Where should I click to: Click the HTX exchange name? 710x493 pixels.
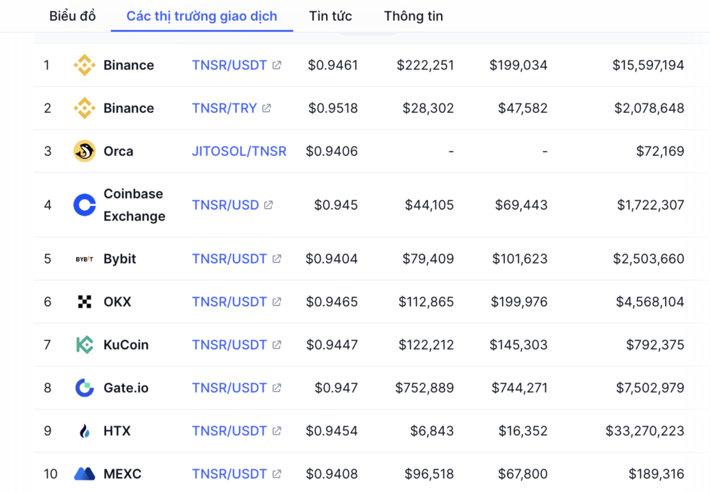(116, 431)
